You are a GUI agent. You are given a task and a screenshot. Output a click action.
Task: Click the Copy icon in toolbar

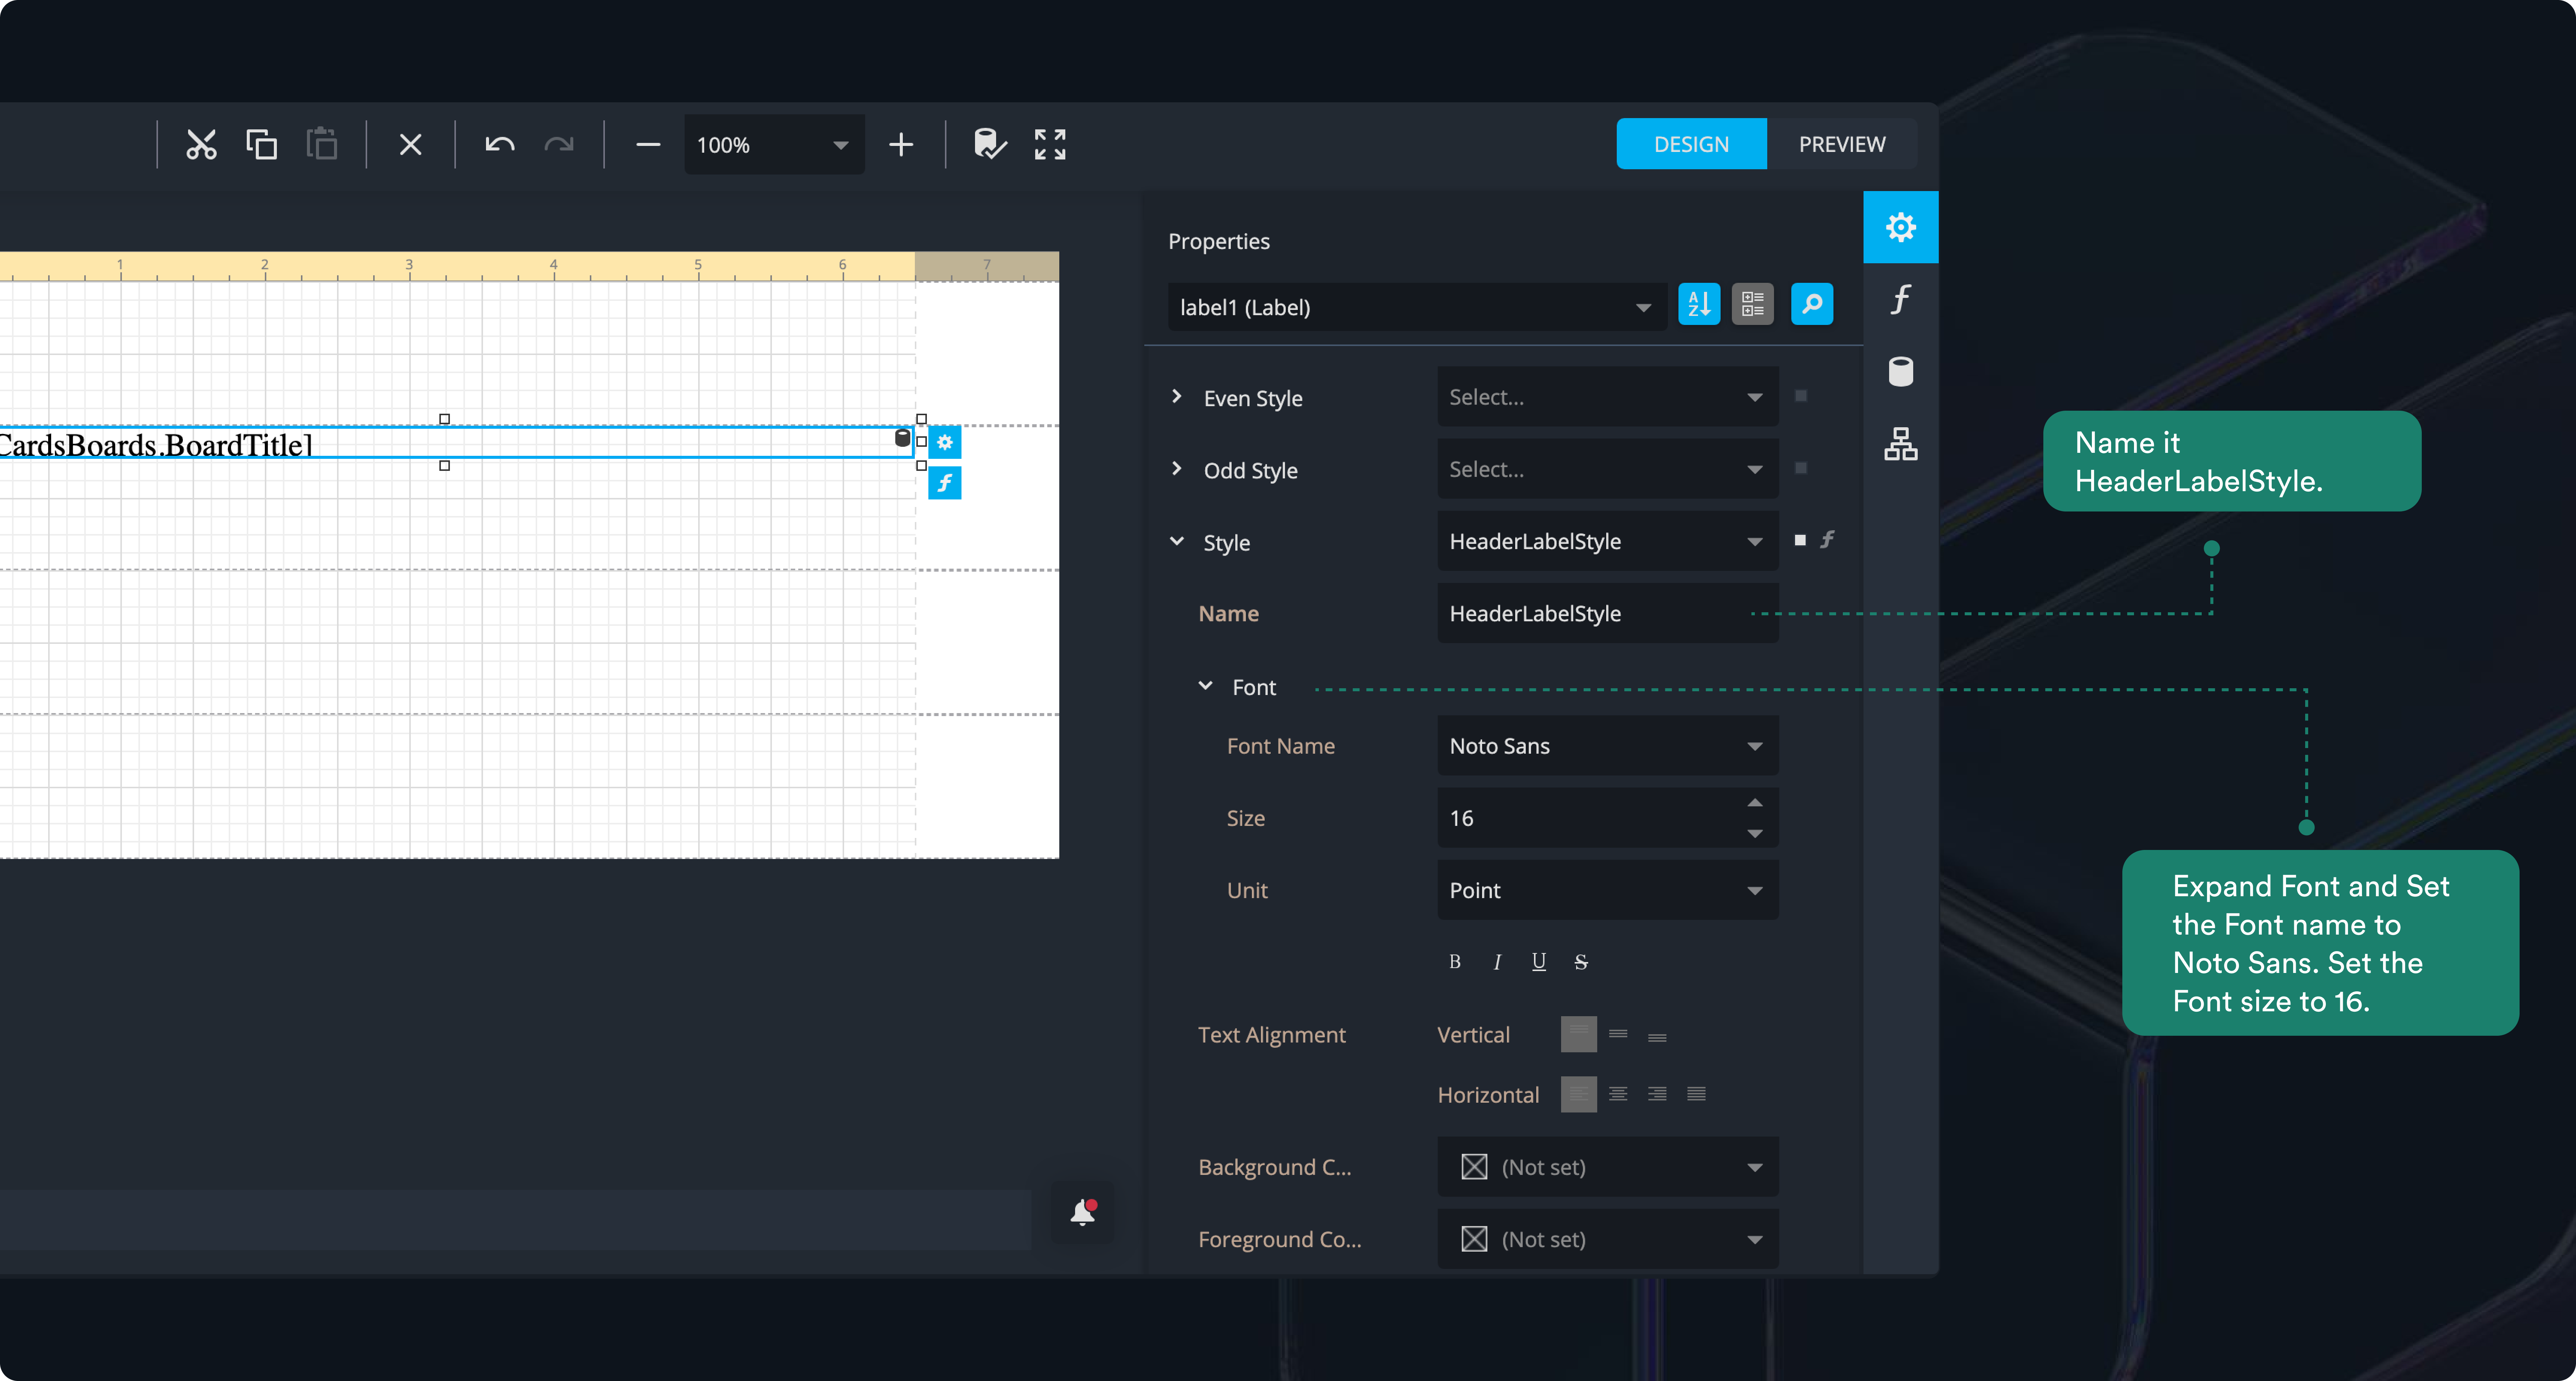pyautogui.click(x=262, y=145)
